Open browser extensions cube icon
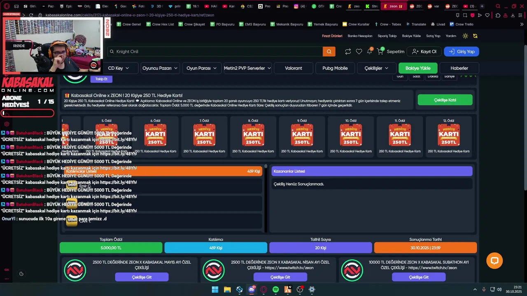 pos(498,15)
